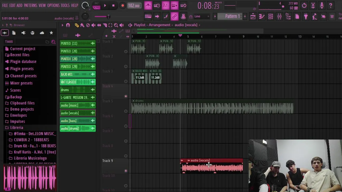342x192 pixels.
Task: Select the Slice tool in the playlist
Action: pyautogui.click(x=105, y=25)
